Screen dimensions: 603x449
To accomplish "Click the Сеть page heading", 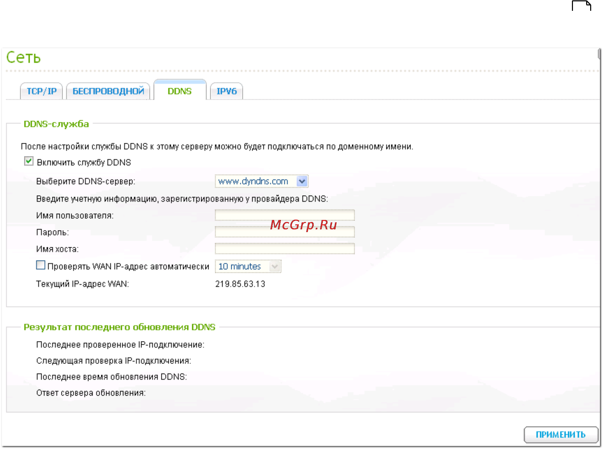I will (x=24, y=57).
